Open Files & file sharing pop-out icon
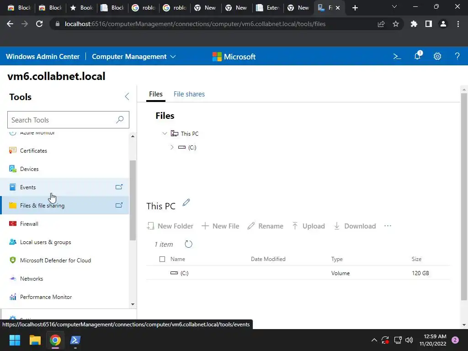The image size is (468, 351). 119,205
